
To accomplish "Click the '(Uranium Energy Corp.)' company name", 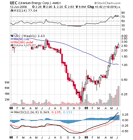I will click(34, 3).
